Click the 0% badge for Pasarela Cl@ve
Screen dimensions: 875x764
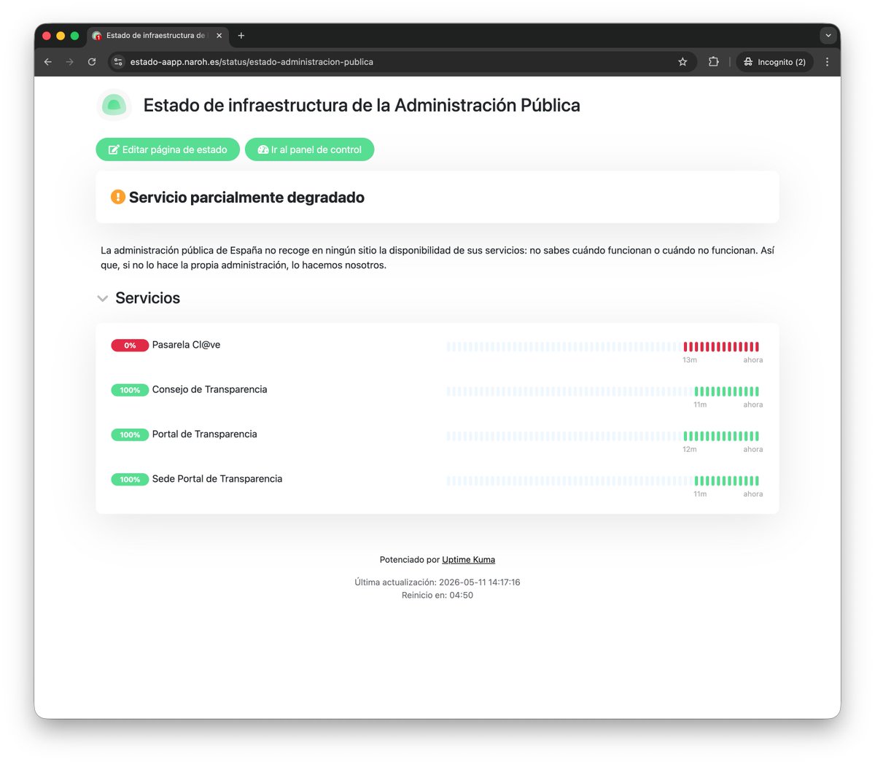(x=130, y=346)
